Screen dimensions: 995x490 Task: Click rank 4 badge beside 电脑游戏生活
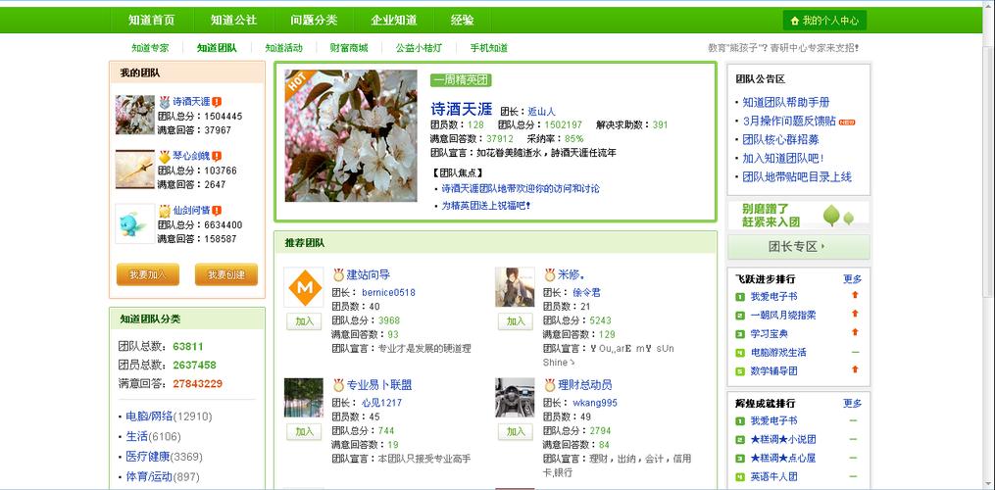click(740, 353)
